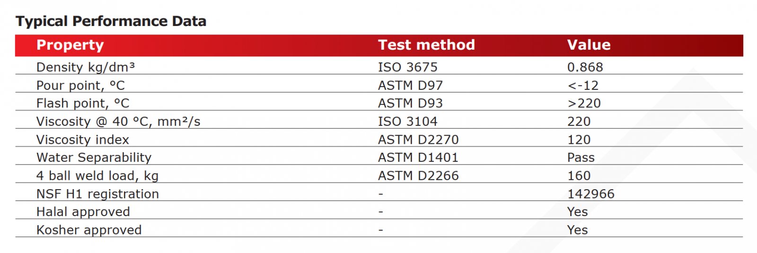Click the NSF H1 registration number 142966
The image size is (757, 253).
click(590, 194)
